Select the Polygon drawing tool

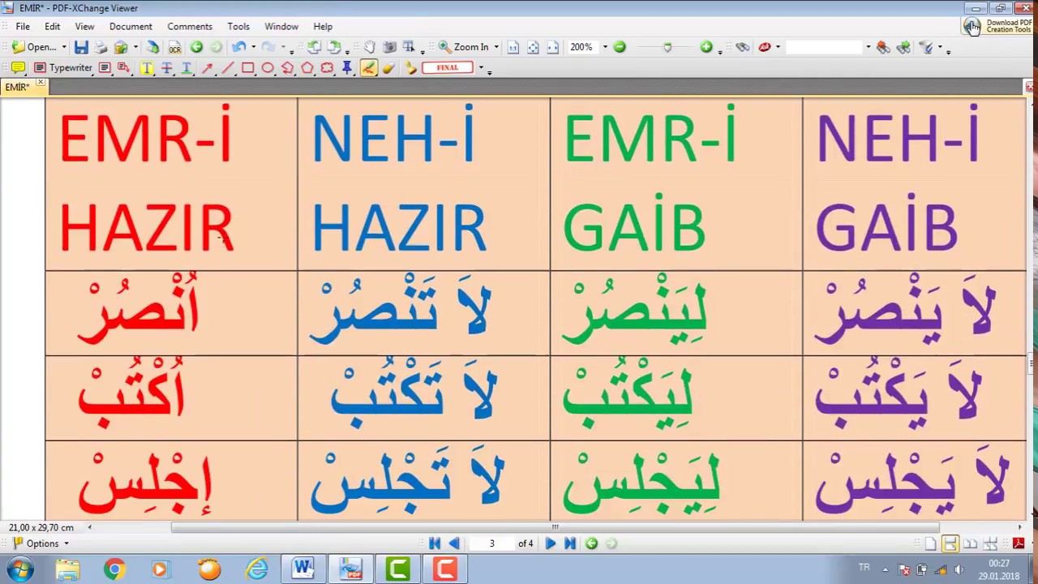click(307, 68)
